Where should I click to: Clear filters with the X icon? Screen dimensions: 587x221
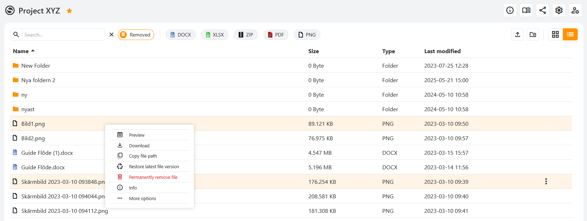pyautogui.click(x=112, y=35)
